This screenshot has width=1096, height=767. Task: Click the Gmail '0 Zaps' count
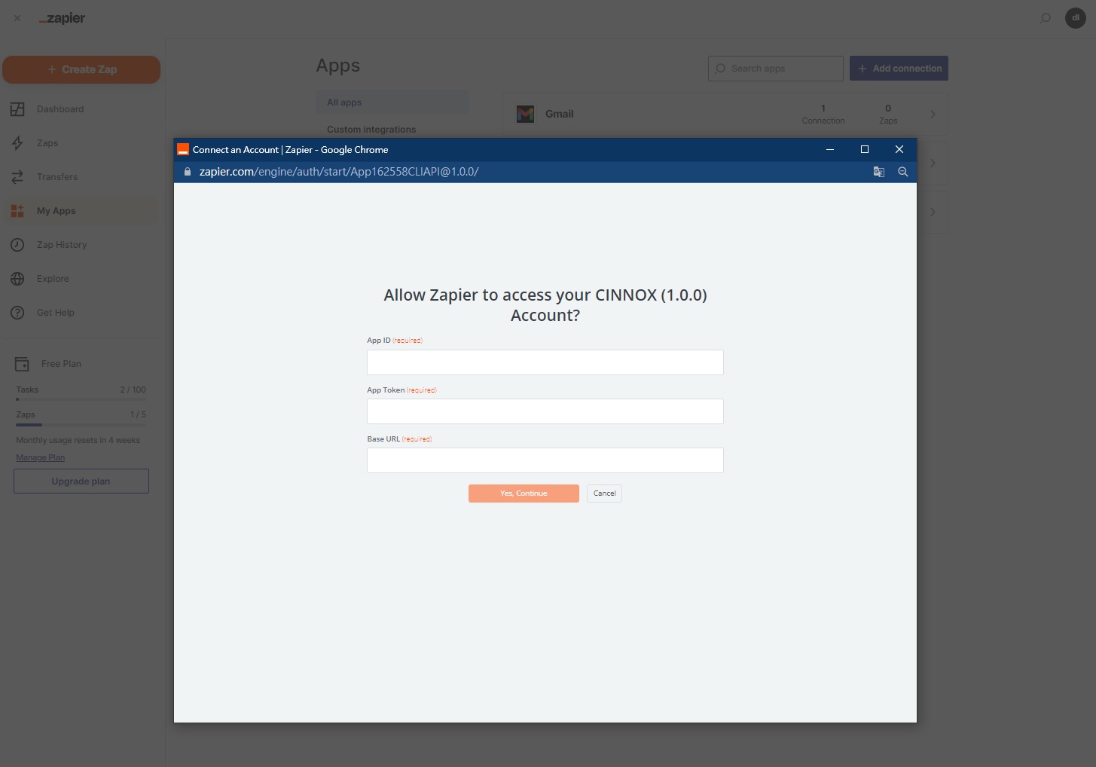888,114
